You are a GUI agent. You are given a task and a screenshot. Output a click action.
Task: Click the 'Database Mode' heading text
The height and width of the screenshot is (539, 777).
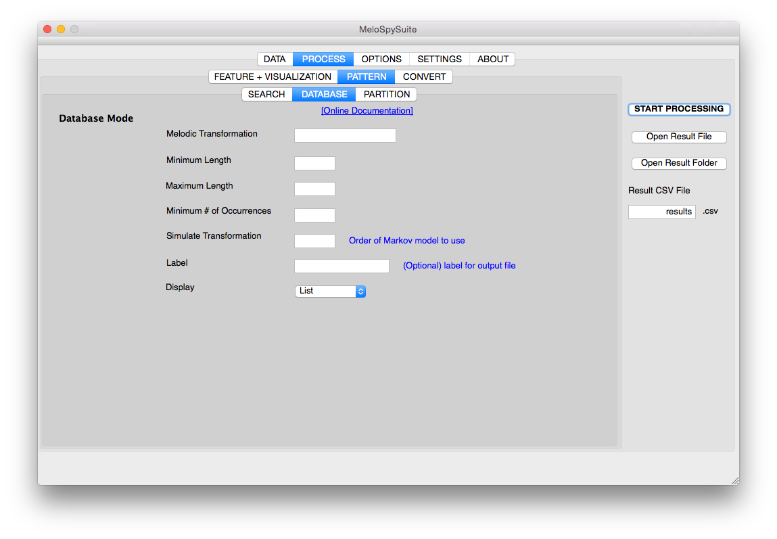(x=96, y=118)
